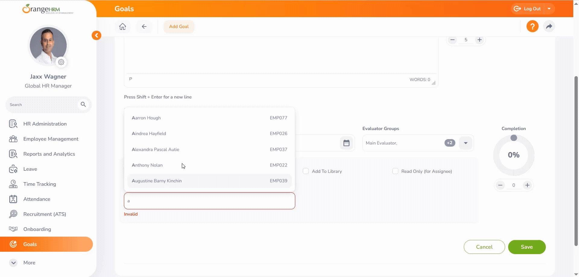
Task: Expand the Evaluator Groups dropdown
Action: click(x=466, y=143)
